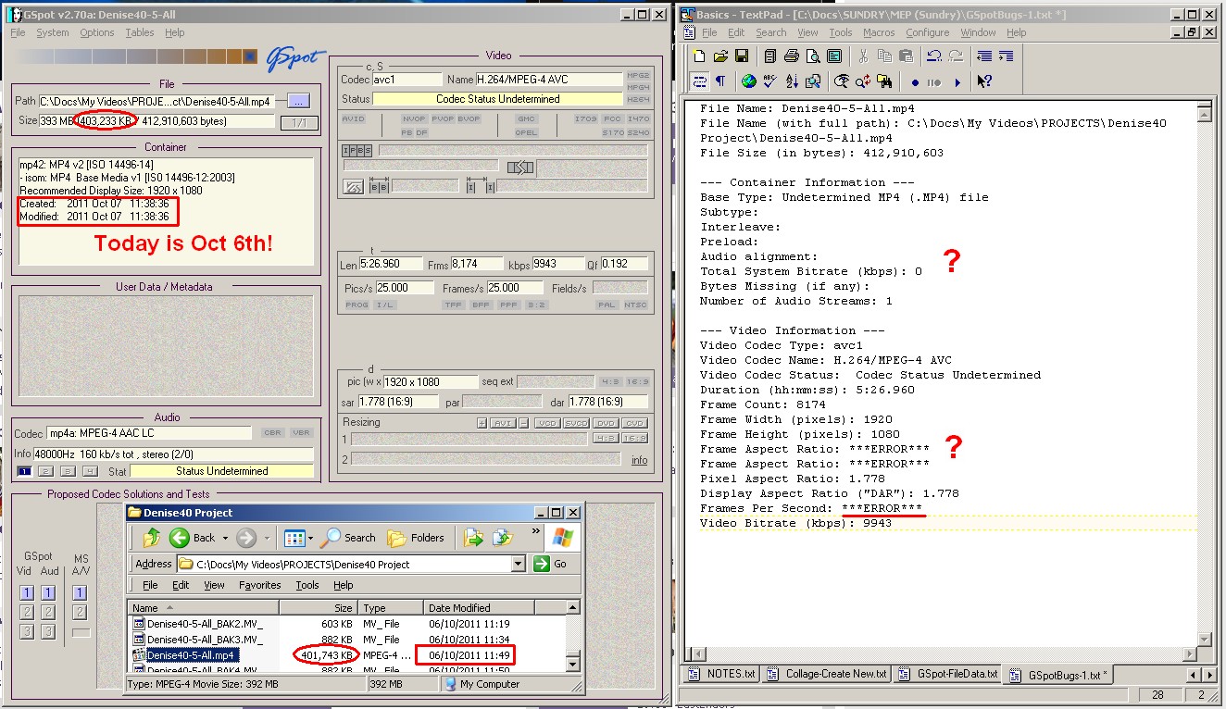Run spell check in TextPad
Image resolution: width=1226 pixels, height=709 pixels.
(769, 81)
